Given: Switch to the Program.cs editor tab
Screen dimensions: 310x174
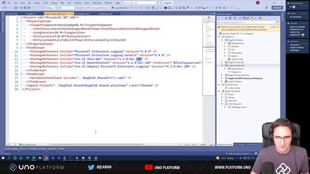Looking at the screenshot, I should click(x=31, y=14).
